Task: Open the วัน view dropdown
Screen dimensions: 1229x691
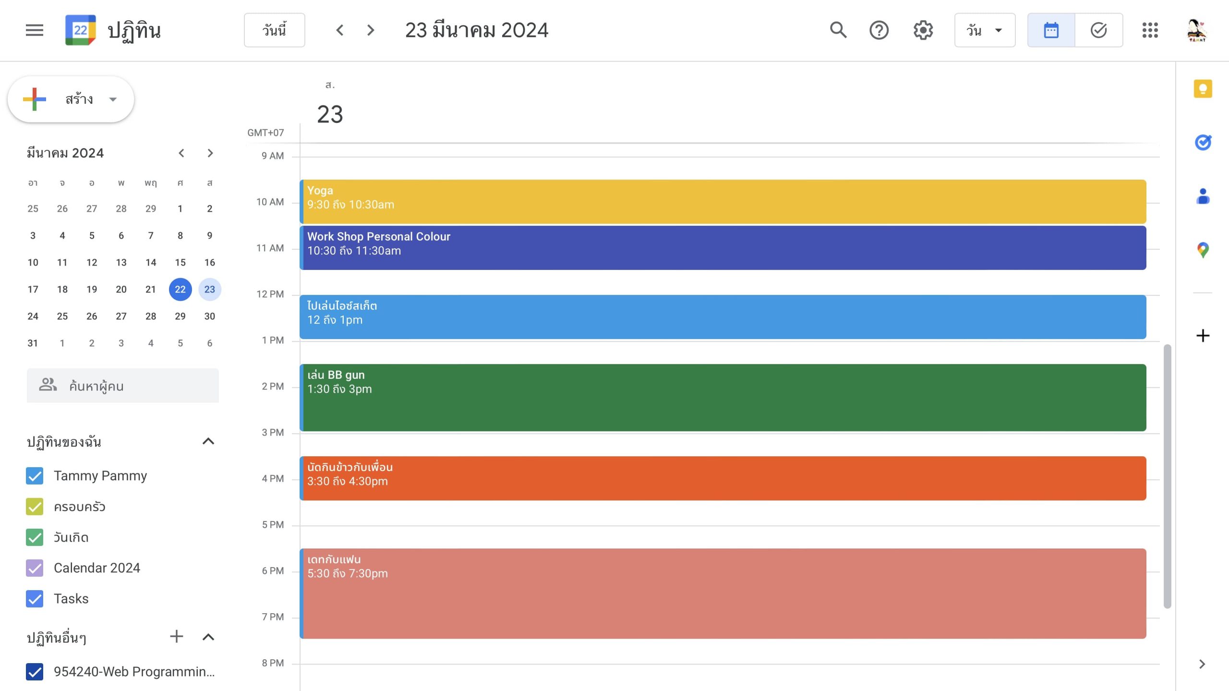Action: pyautogui.click(x=985, y=30)
